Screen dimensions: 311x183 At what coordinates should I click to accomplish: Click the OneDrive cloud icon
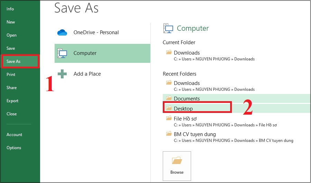coord(62,32)
